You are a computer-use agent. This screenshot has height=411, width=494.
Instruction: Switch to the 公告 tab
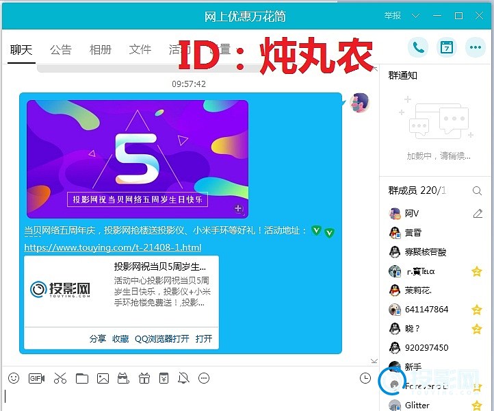pos(60,49)
